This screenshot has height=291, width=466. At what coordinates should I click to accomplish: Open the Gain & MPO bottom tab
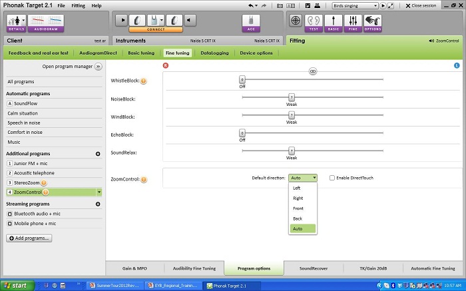click(x=134, y=268)
